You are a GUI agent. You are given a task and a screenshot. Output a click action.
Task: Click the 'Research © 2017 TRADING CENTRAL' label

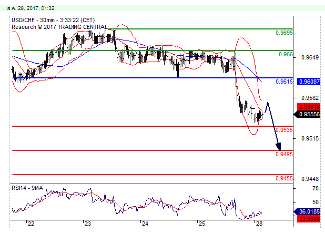59,27
